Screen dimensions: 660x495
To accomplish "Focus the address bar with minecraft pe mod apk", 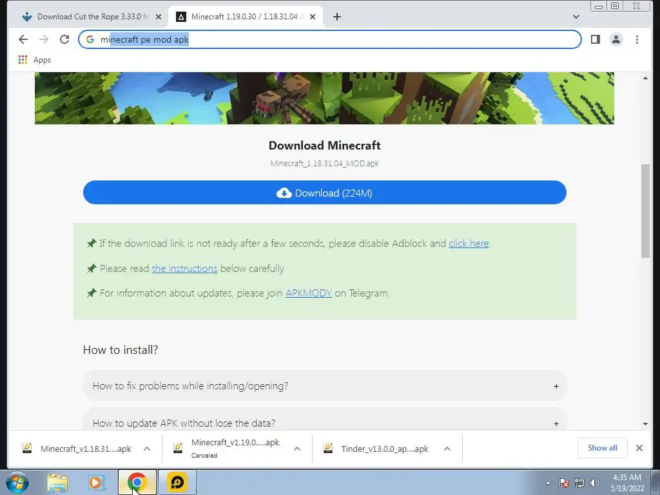I will click(329, 39).
